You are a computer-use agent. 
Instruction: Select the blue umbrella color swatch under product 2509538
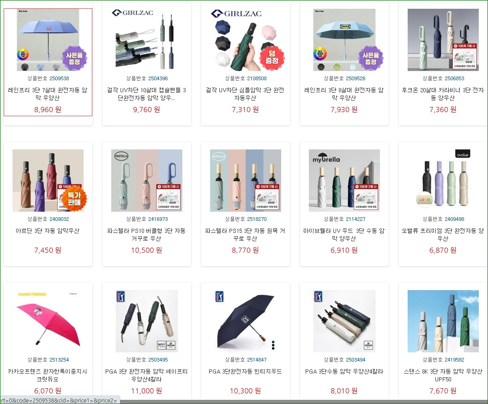(41, 67)
